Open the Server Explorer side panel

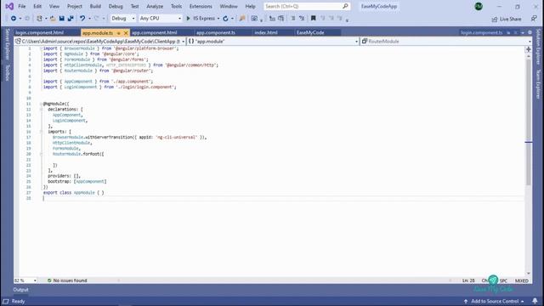(8, 44)
